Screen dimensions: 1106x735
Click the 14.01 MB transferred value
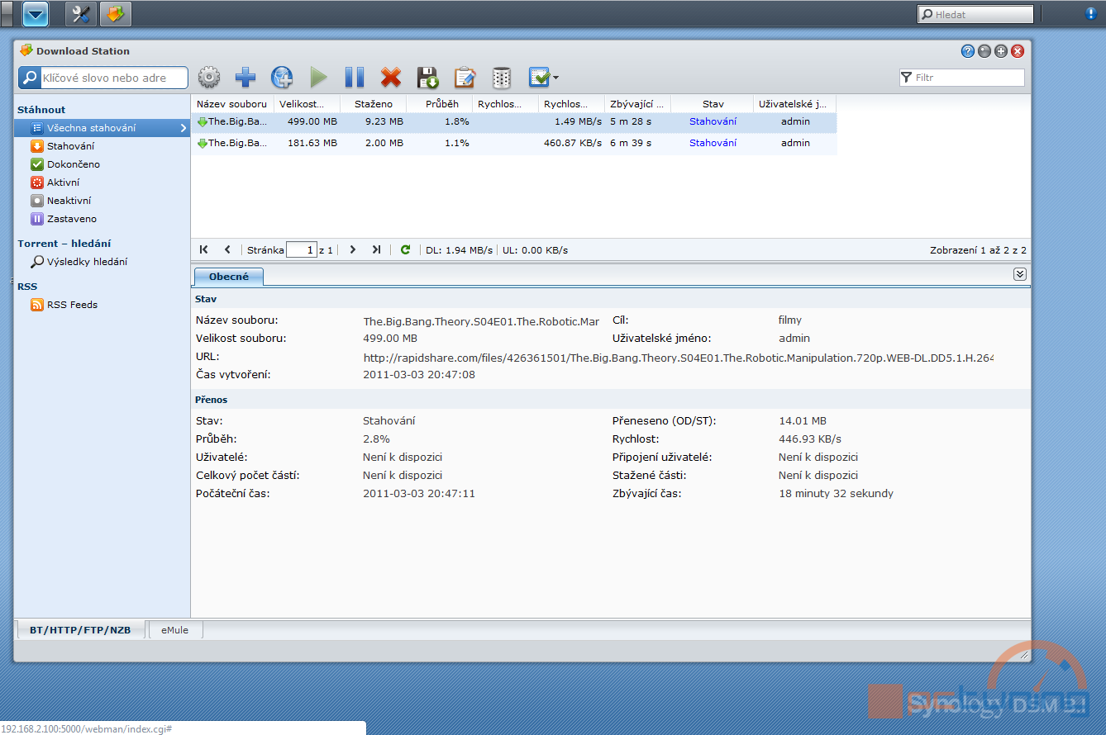[x=803, y=421]
